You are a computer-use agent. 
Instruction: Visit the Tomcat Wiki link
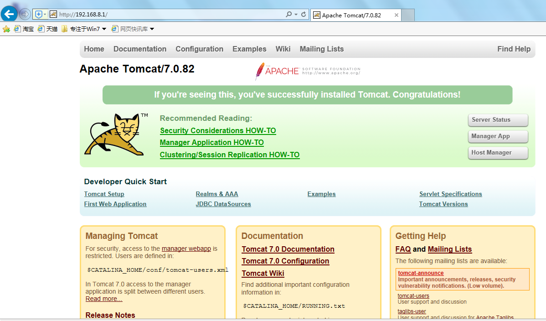263,274
